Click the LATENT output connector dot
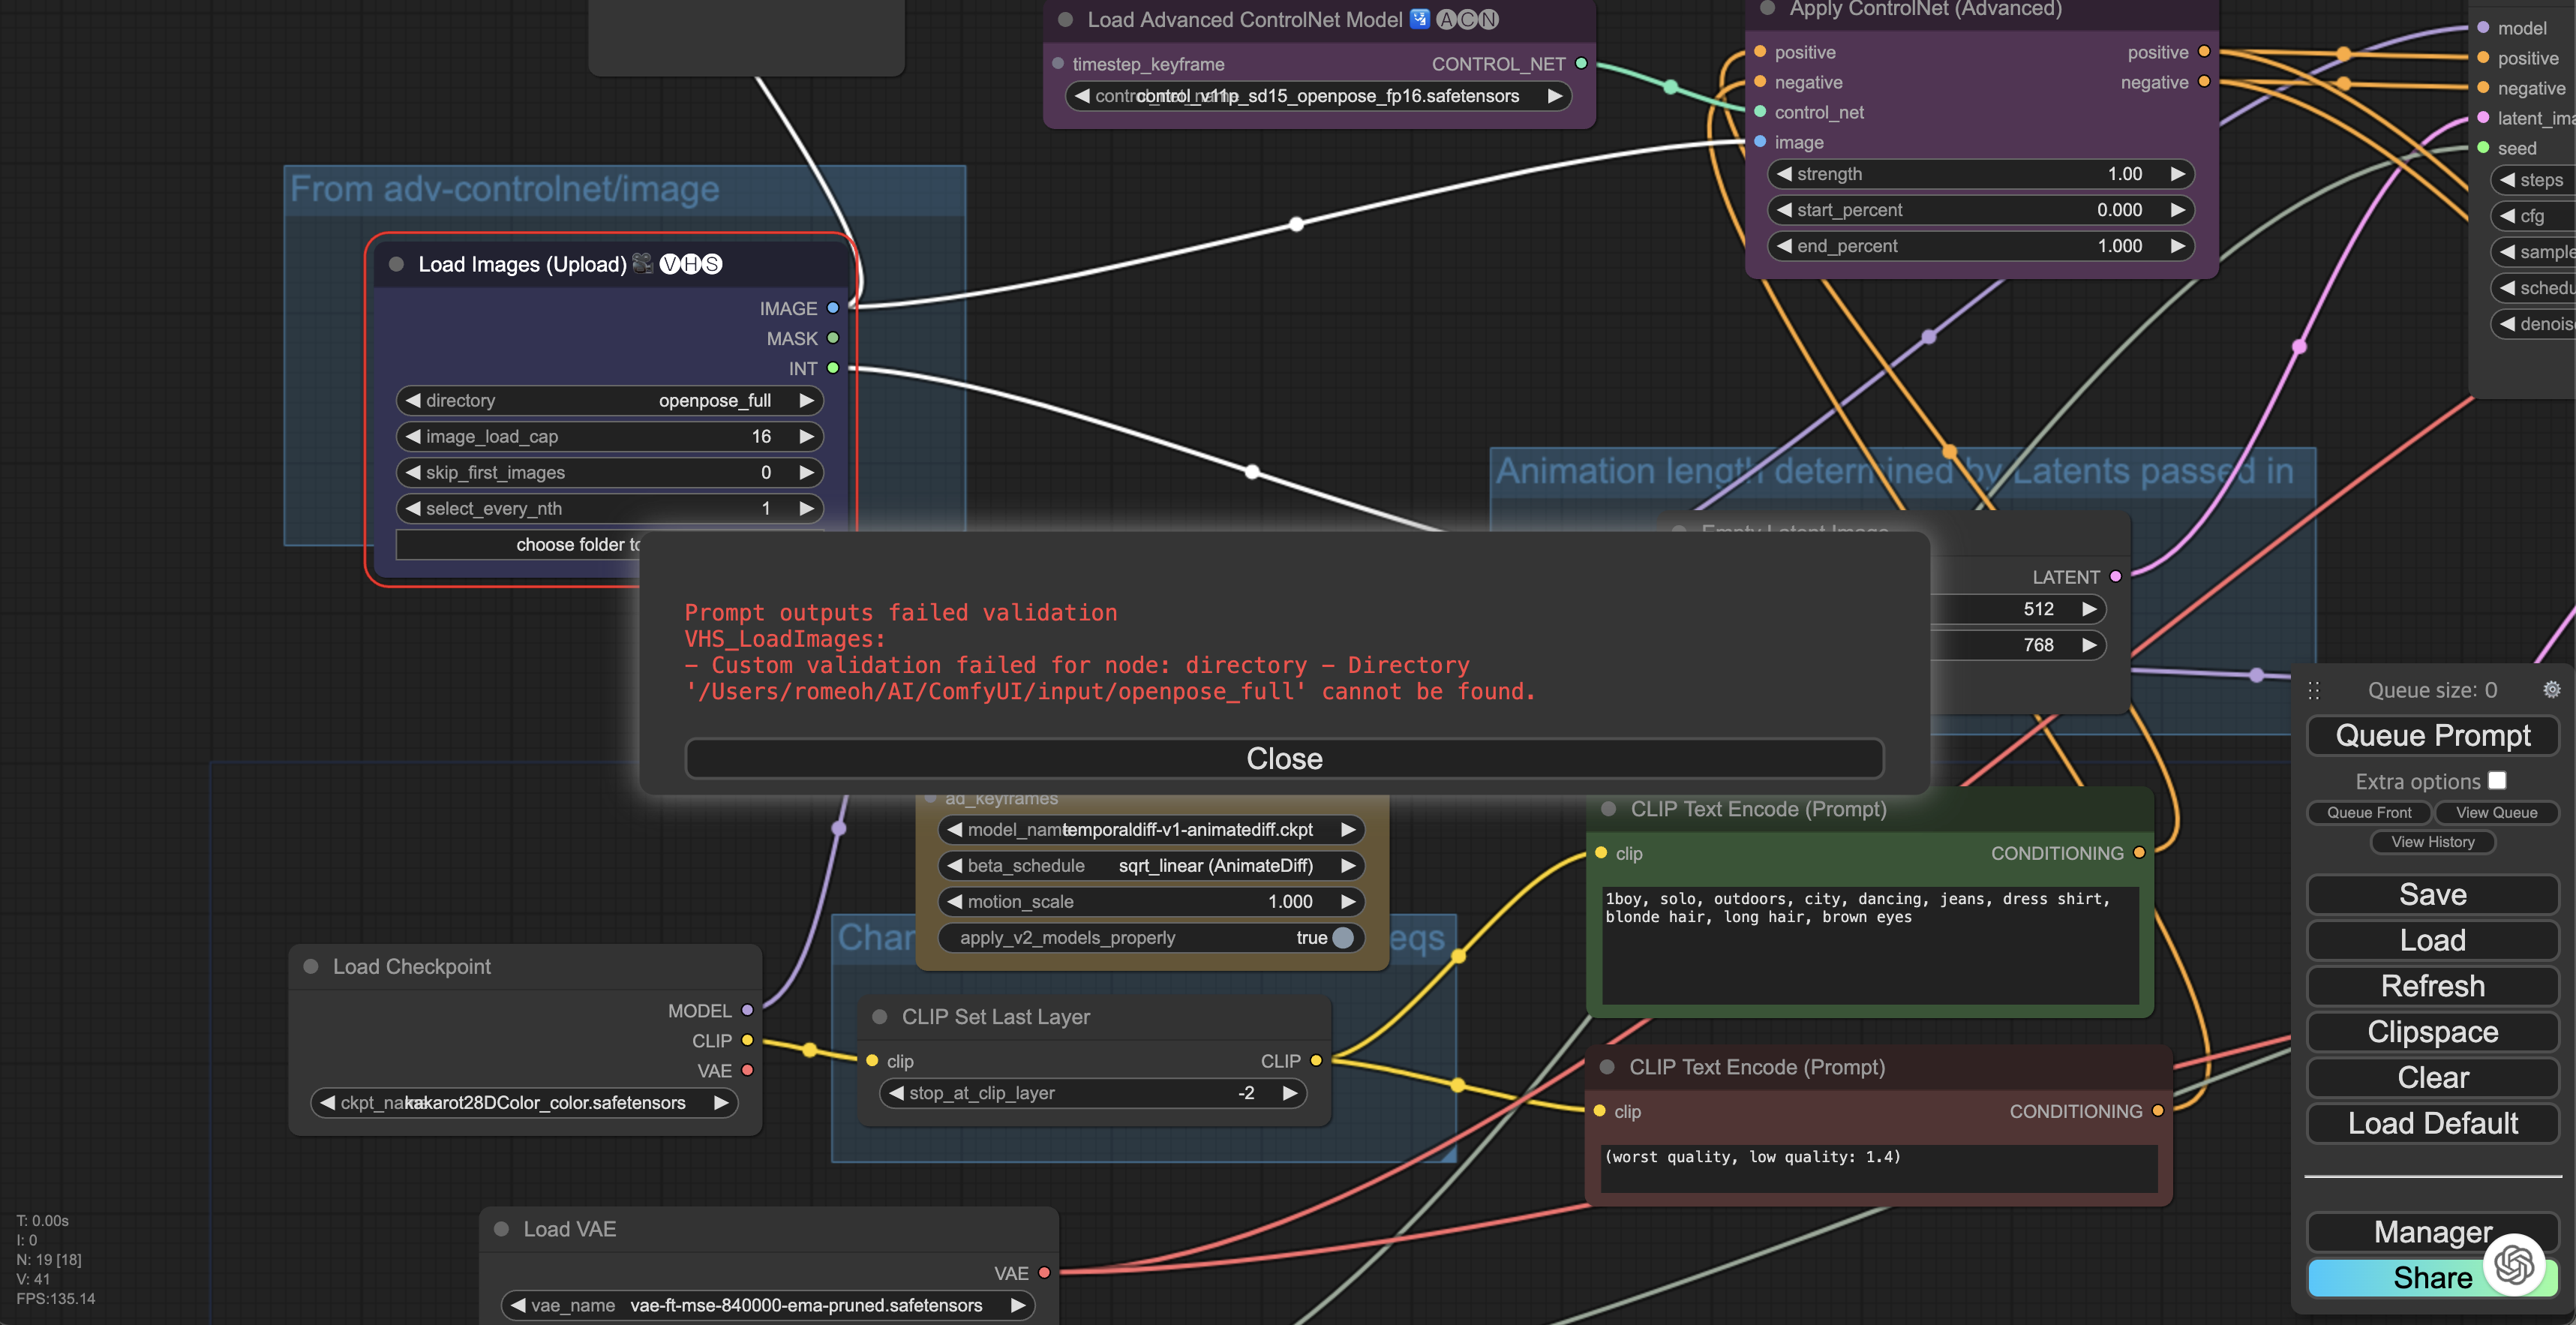The width and height of the screenshot is (2576, 1325). 2115,576
